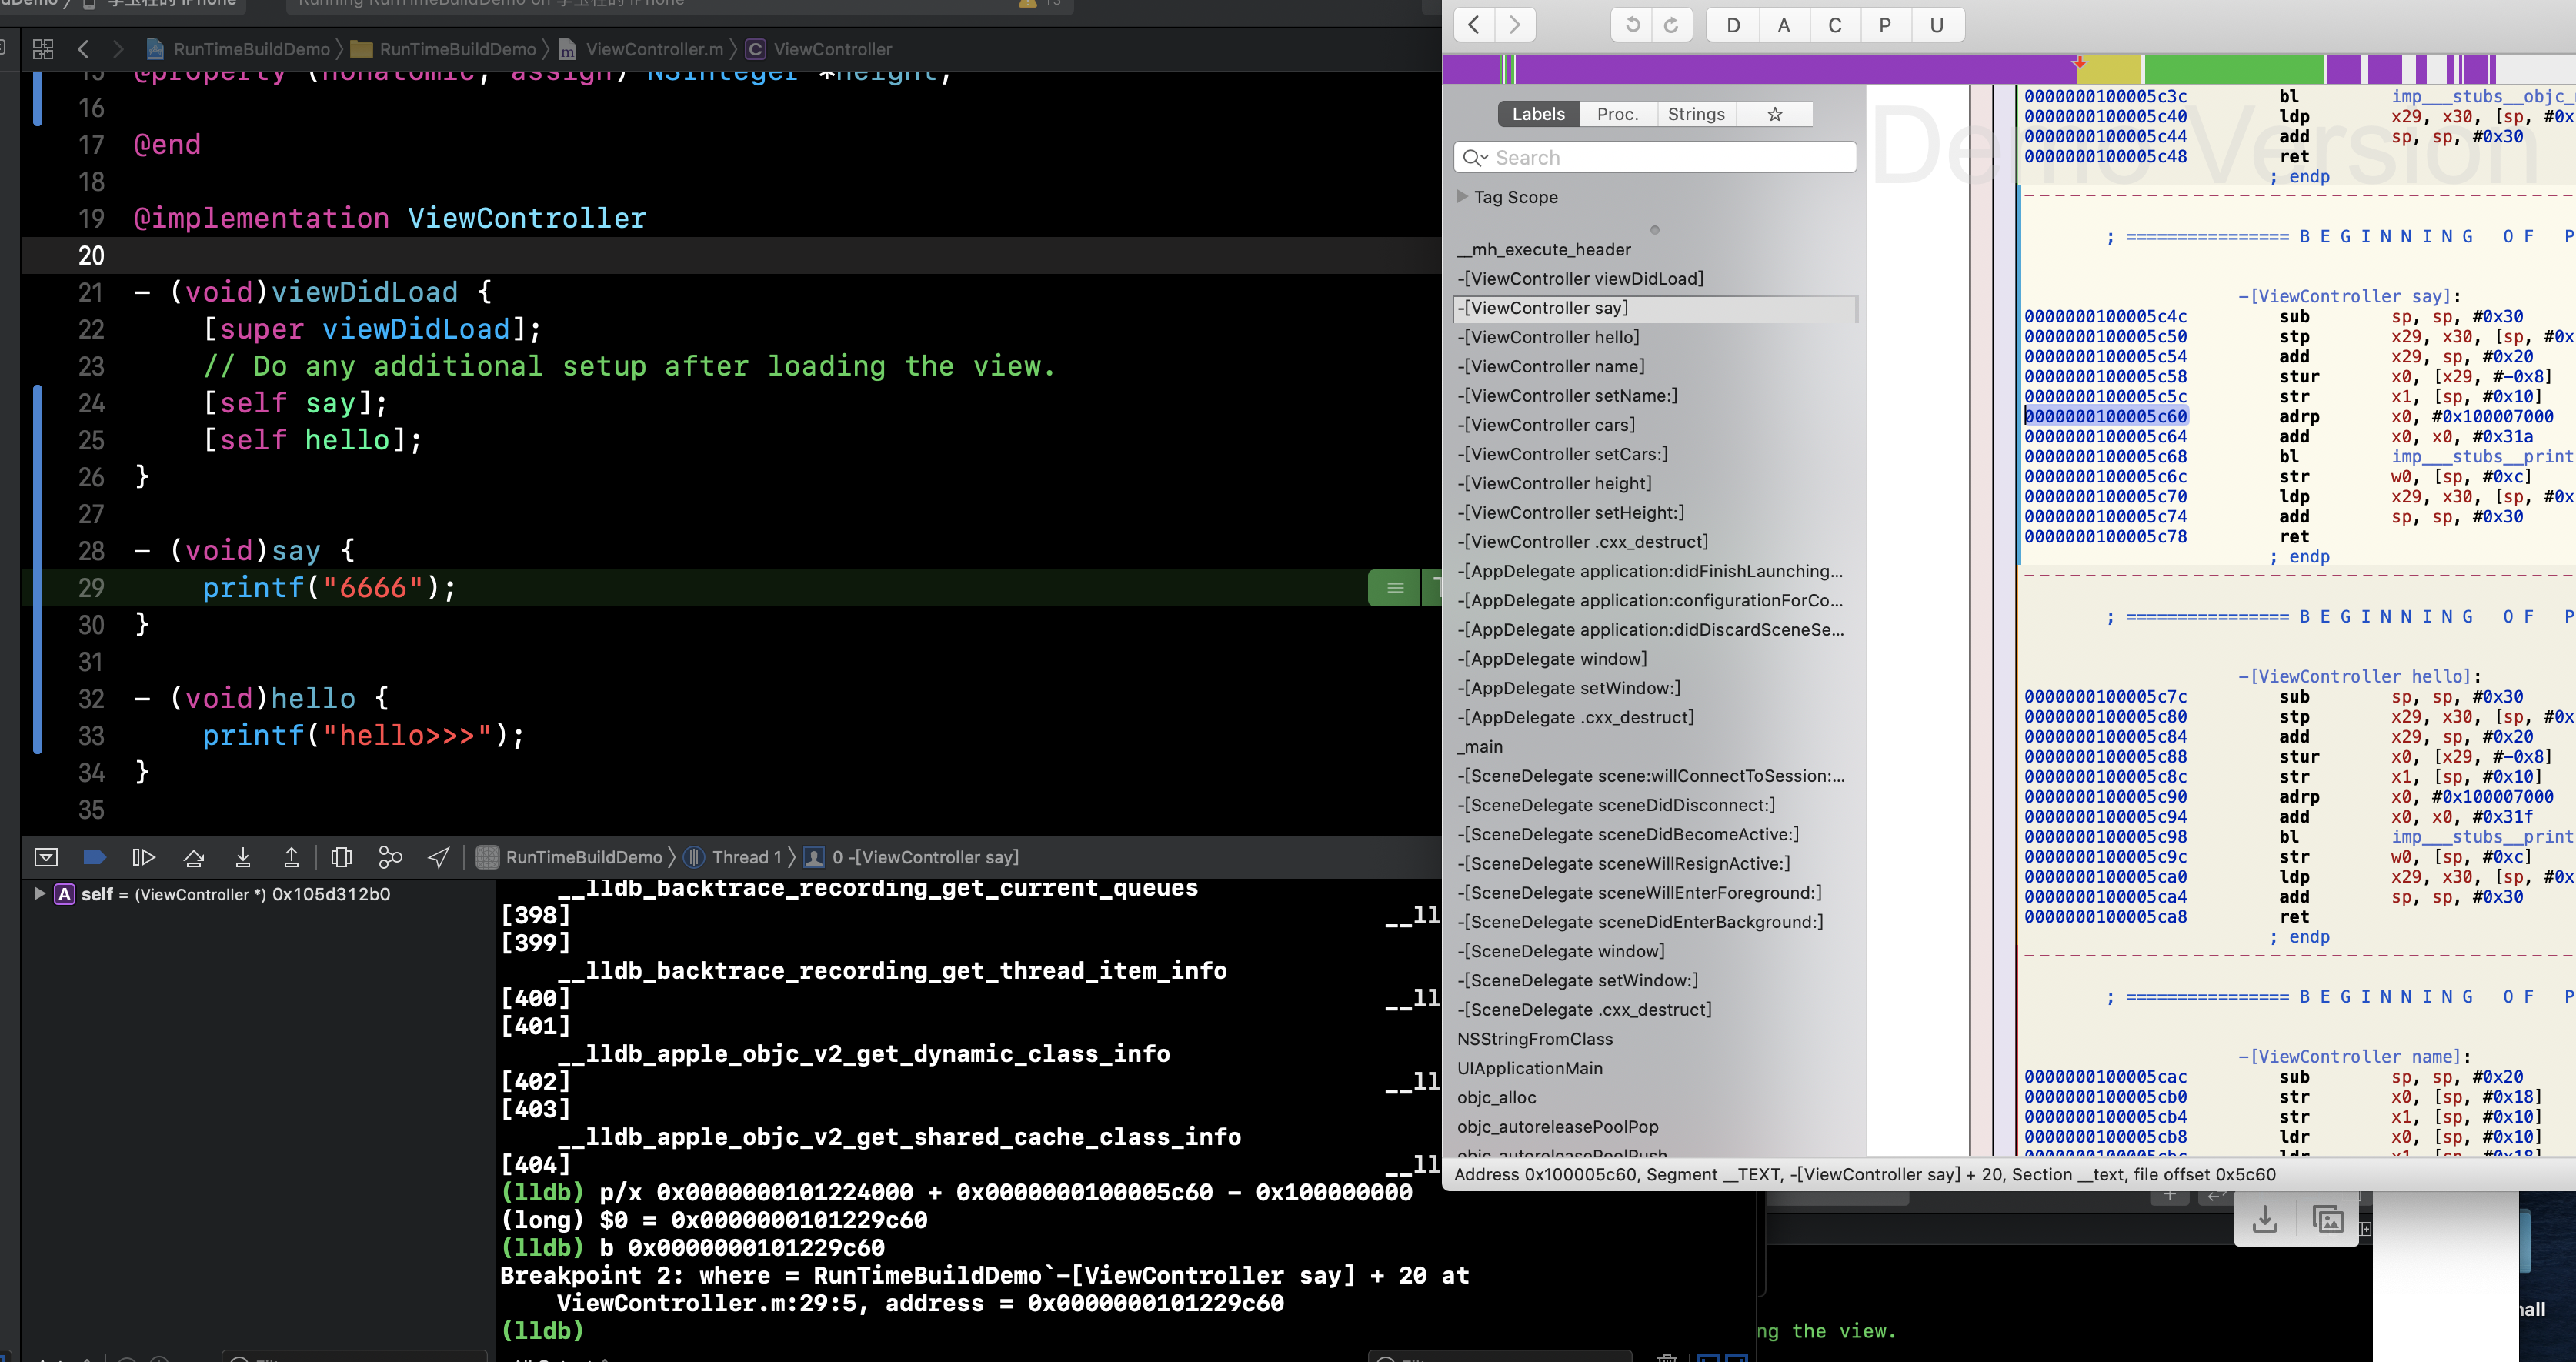Click the download icon below Hopper
Screen dimensions: 2576x1362
point(2265,1219)
